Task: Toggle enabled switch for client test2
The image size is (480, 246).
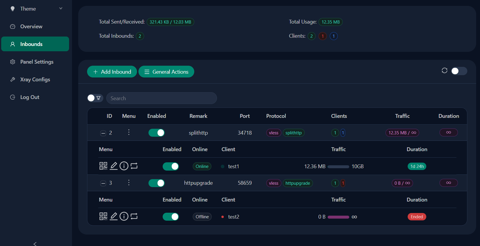Action: 171,217
